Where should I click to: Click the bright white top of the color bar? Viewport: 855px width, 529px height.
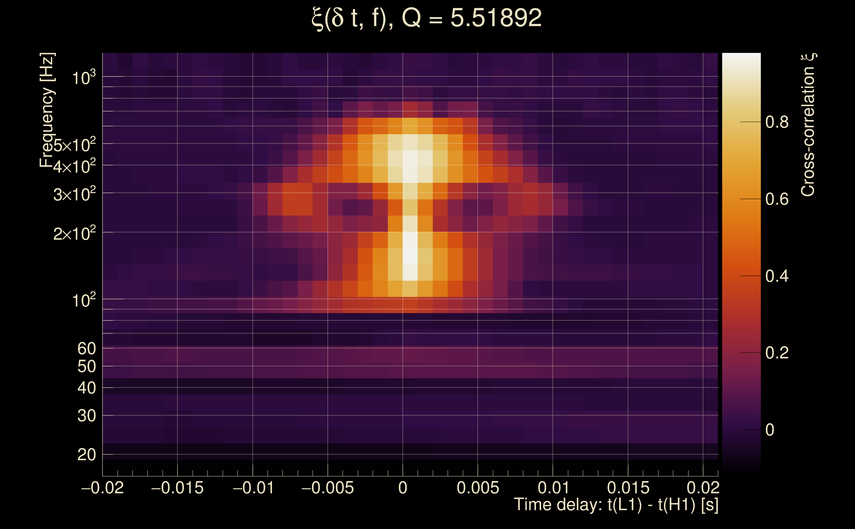coord(741,61)
